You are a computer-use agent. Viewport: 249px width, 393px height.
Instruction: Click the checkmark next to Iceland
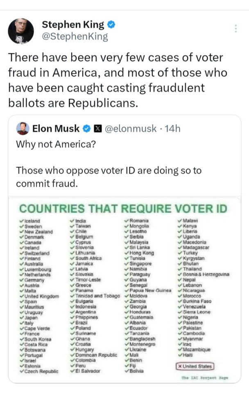[x=21, y=221]
